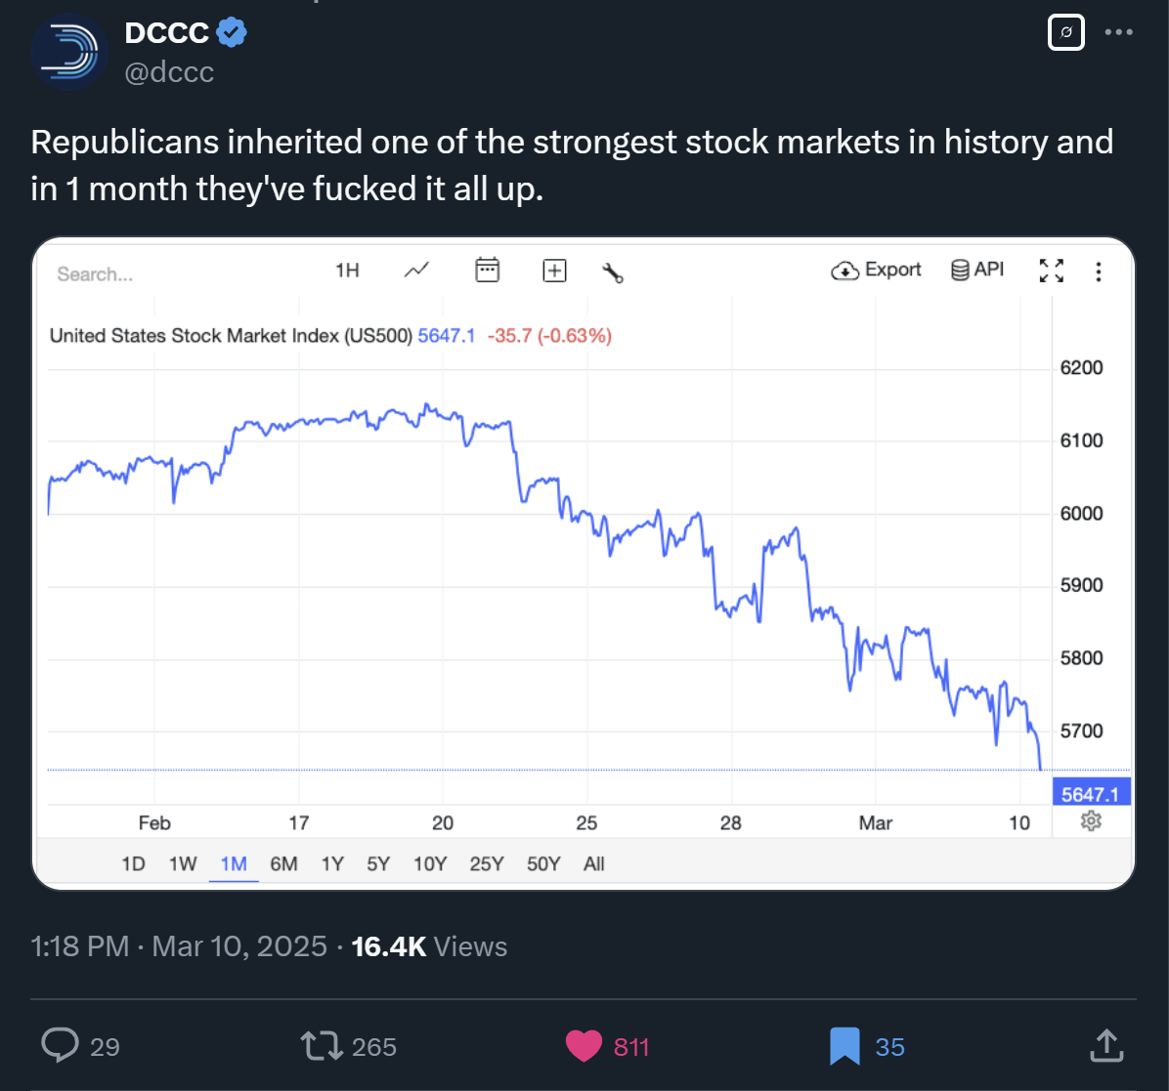
Task: Toggle the bookmark icon
Action: tap(844, 1045)
